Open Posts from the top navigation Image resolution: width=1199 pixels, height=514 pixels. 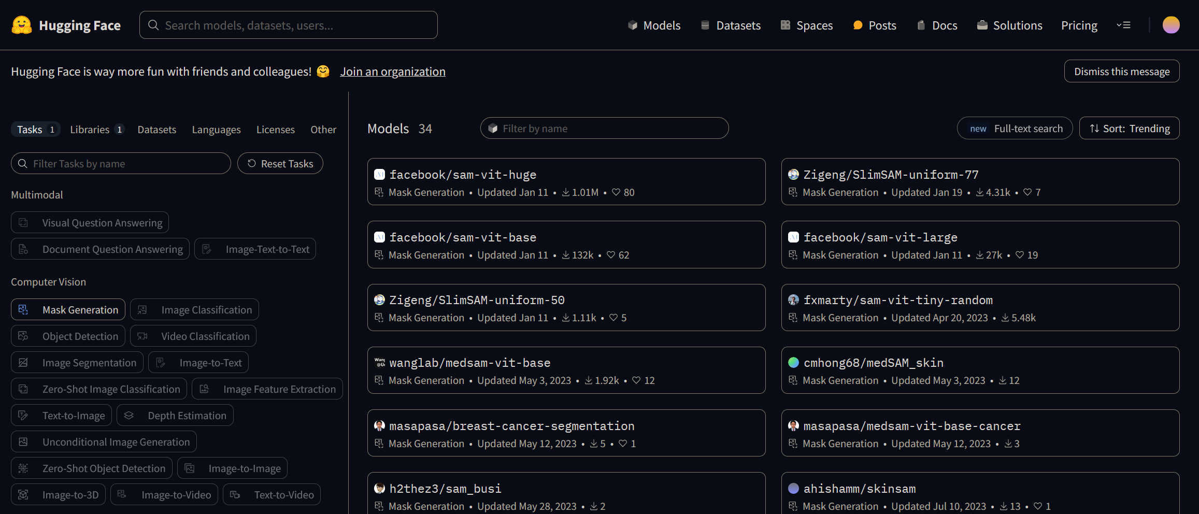coord(875,25)
